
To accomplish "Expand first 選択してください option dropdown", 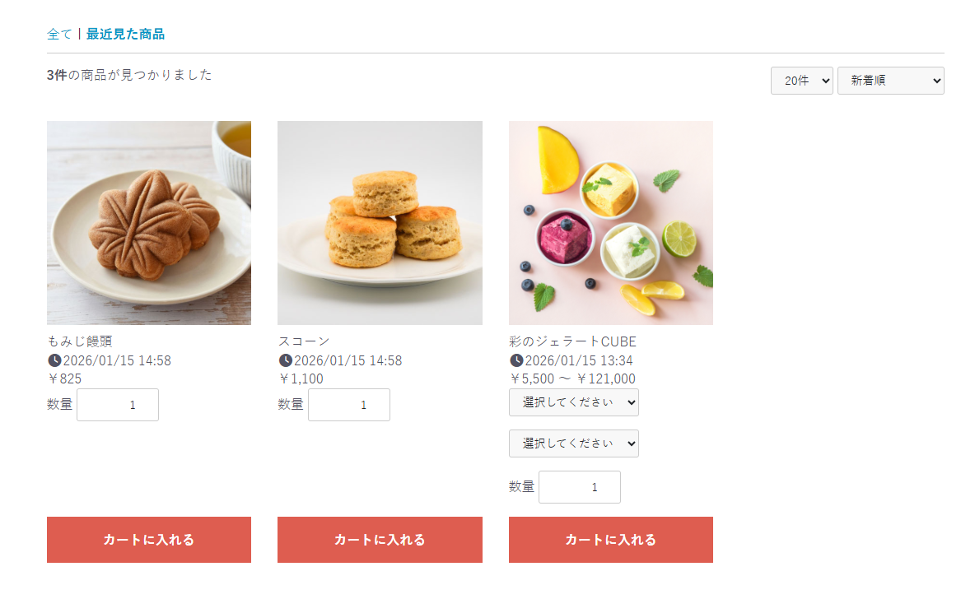I will 573,402.
